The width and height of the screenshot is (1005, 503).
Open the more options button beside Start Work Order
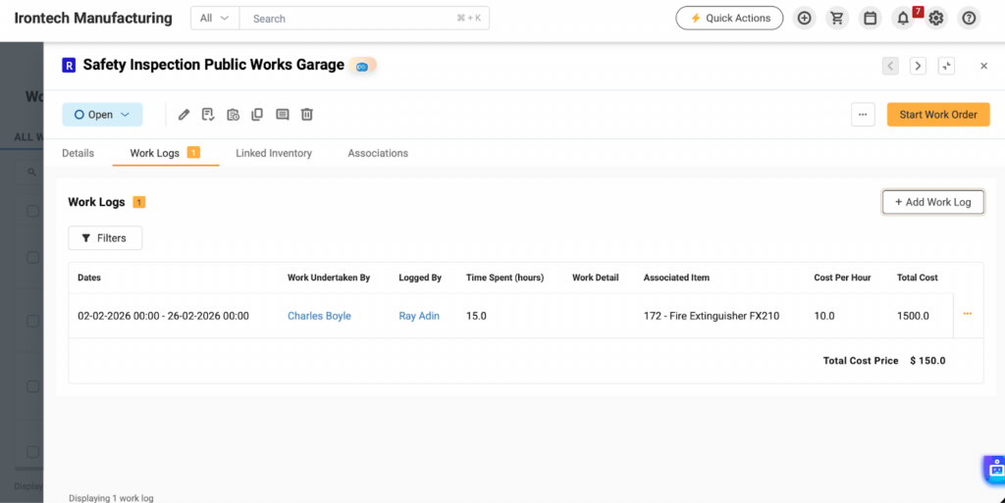pyautogui.click(x=863, y=115)
